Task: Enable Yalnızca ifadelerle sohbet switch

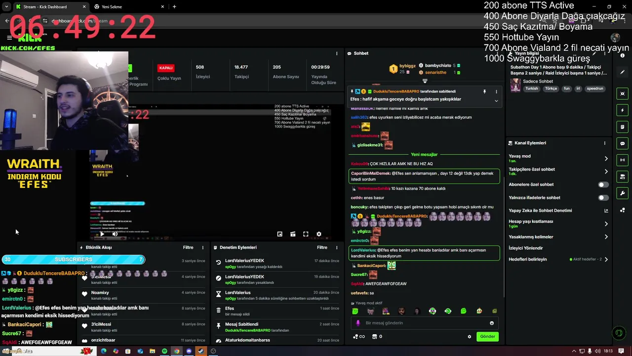Action: click(603, 198)
